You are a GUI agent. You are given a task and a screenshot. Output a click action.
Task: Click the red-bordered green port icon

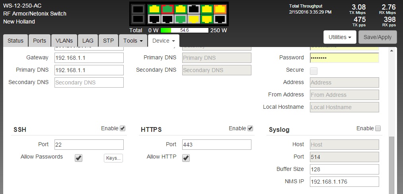167,9
